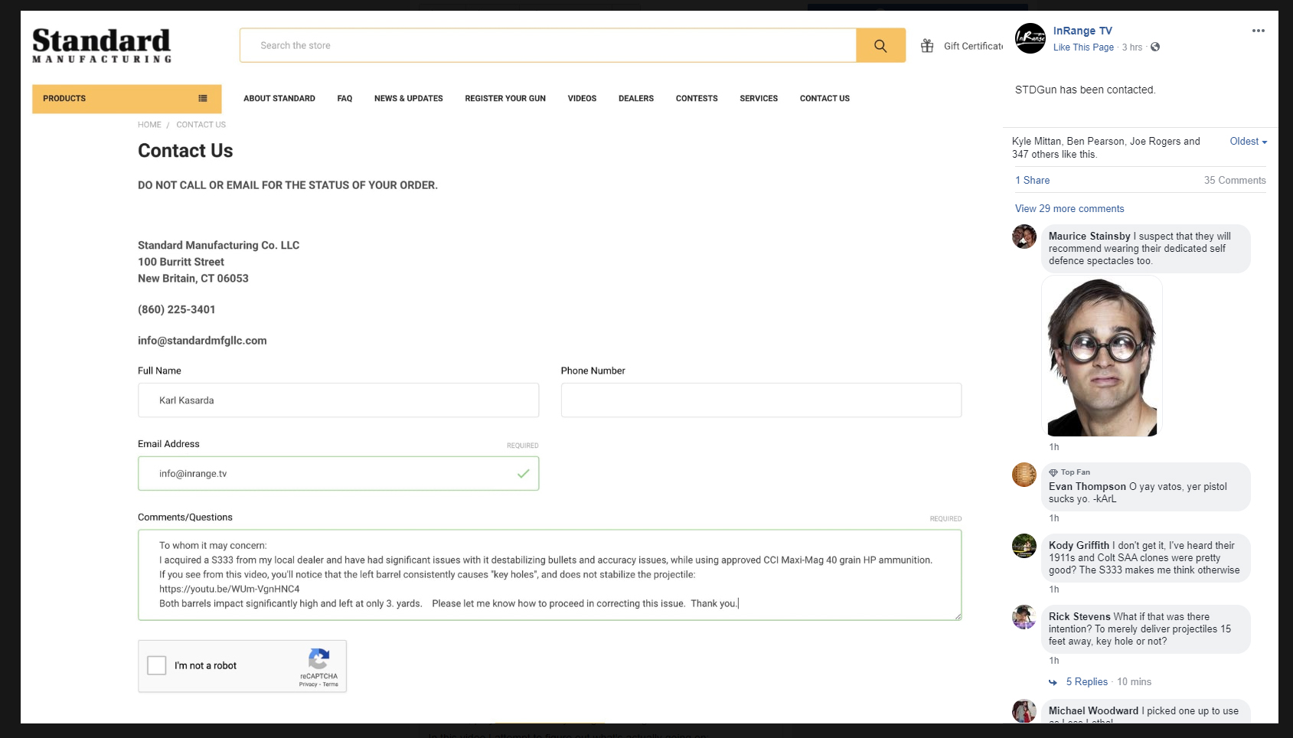Focus the Search the store field

point(548,45)
